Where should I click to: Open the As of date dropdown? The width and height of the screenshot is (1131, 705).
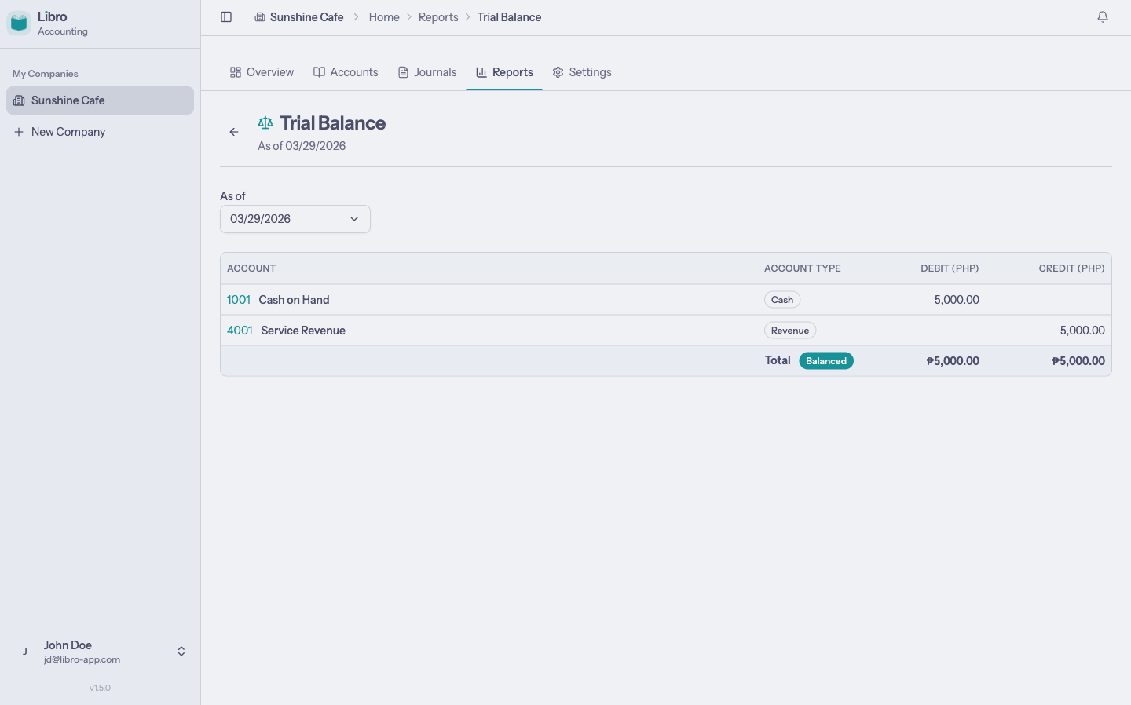coord(295,219)
